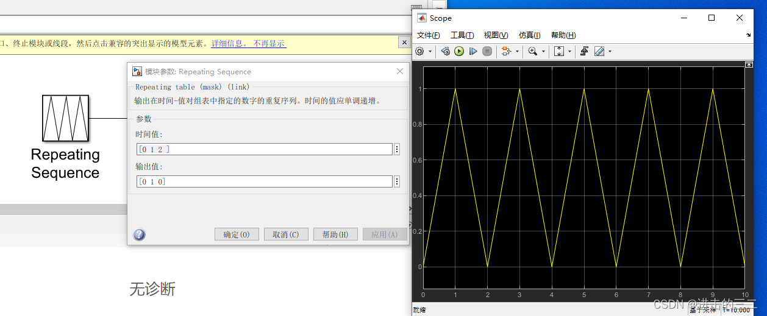The height and width of the screenshot is (316, 767).
Task: Click the 详细信息 link in yellow banner
Action: tap(230, 44)
